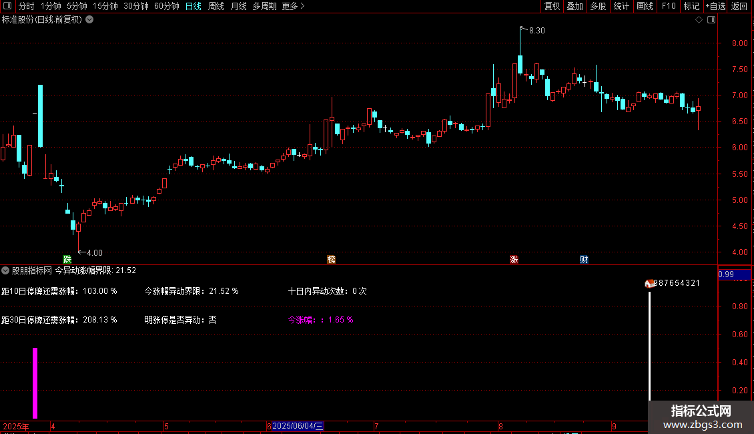The image size is (754, 434).
Task: Switch to the 月线 monthly chart
Action: point(238,6)
